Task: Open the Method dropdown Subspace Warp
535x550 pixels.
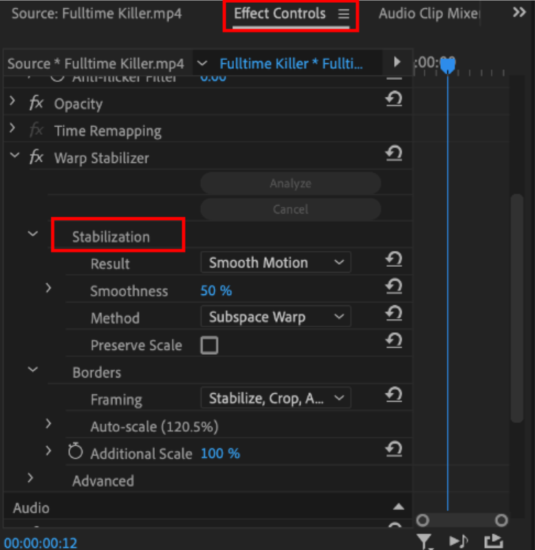Action: pyautogui.click(x=276, y=317)
